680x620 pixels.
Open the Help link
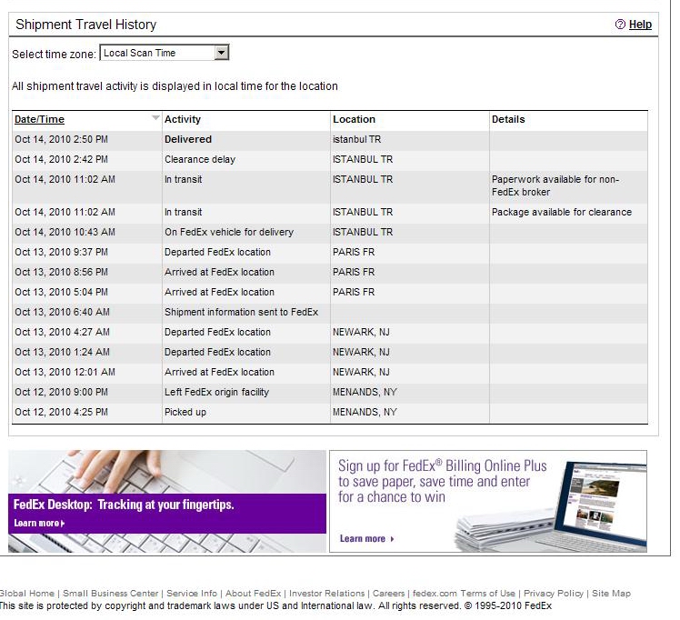[640, 25]
